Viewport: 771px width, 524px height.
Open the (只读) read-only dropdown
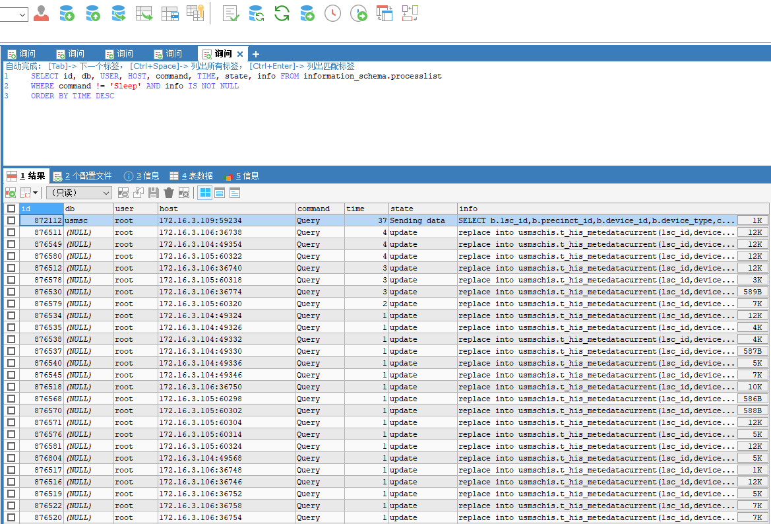click(x=79, y=192)
